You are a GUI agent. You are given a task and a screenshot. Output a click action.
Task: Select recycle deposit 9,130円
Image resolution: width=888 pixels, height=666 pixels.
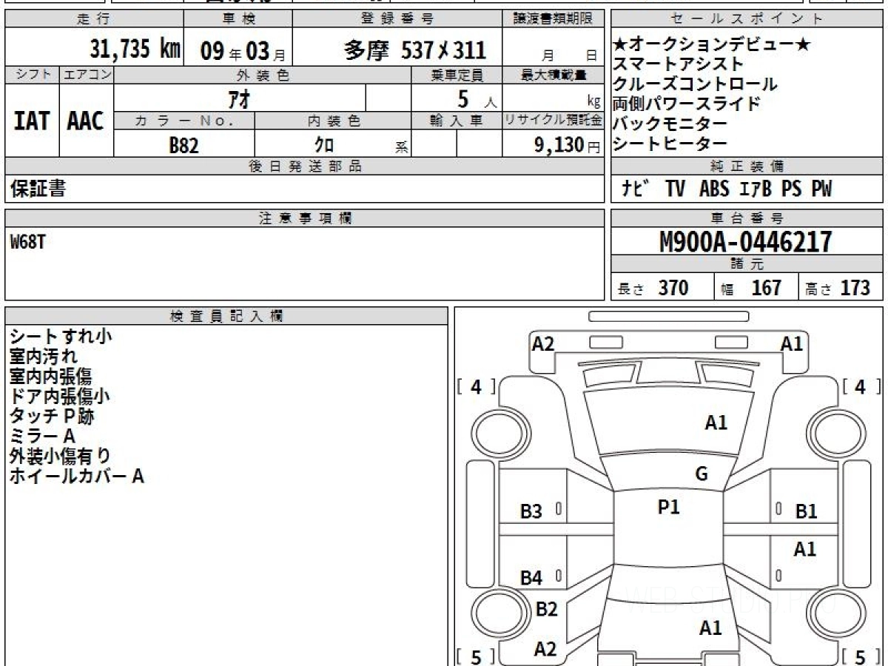pyautogui.click(x=568, y=145)
